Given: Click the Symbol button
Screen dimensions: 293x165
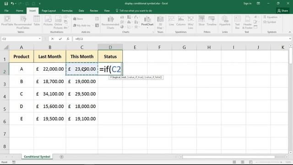Looking at the screenshot, I should pos(270,22).
